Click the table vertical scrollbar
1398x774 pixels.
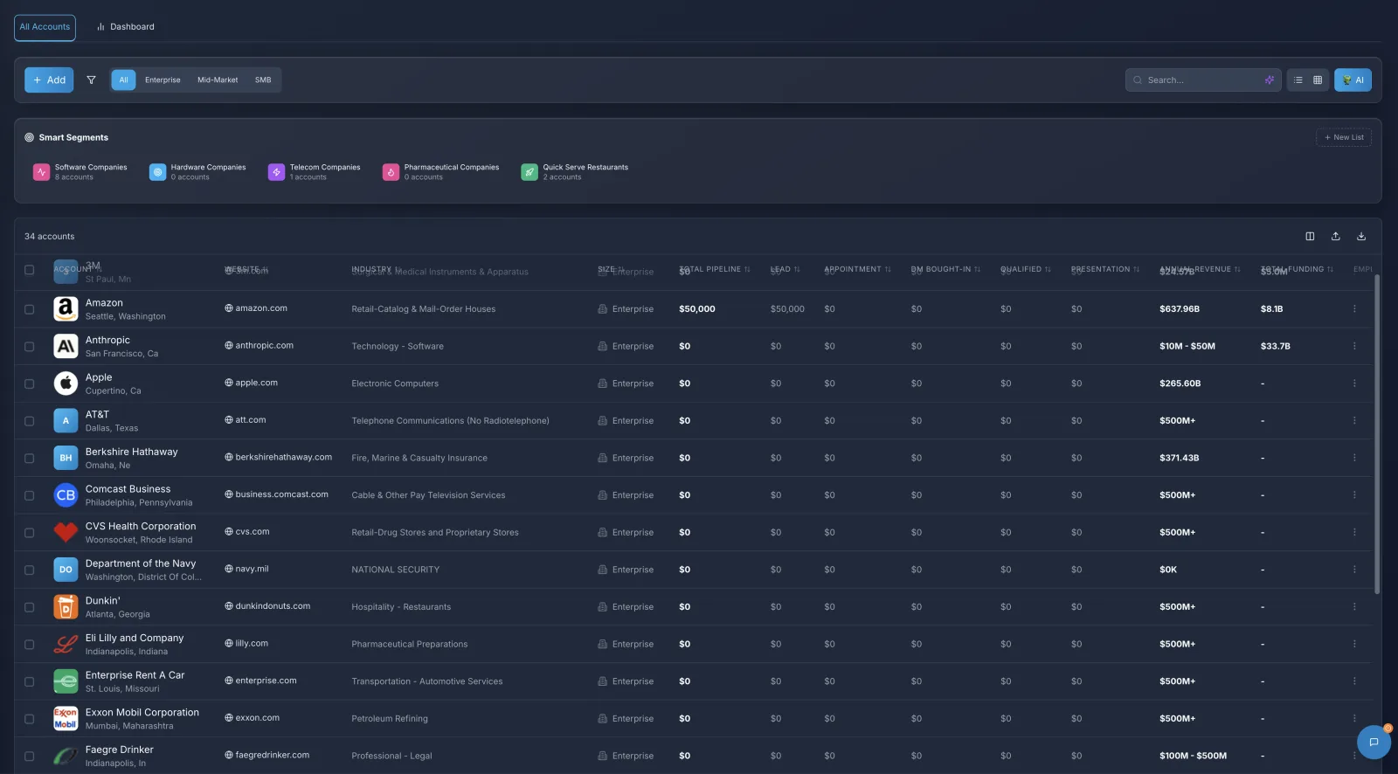click(x=1377, y=434)
